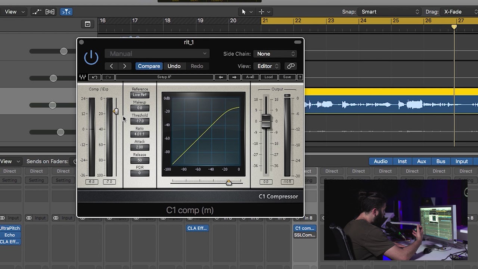Click the Release 50 value field

click(x=140, y=160)
